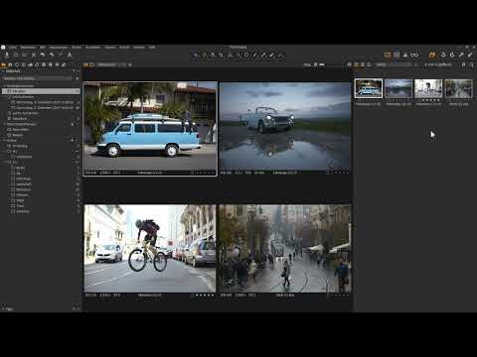Viewport: 477px width, 357px height.
Task: Open the Fenster menu
Action: [139, 48]
